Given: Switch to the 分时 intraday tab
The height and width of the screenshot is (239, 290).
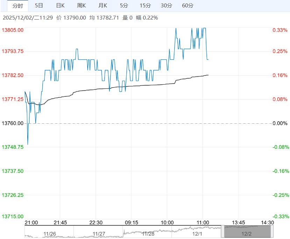Looking at the screenshot, I should 17,6.
